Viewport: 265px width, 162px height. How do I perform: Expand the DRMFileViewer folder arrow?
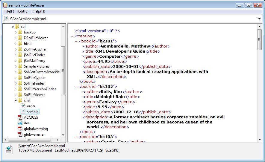tap(16, 38)
